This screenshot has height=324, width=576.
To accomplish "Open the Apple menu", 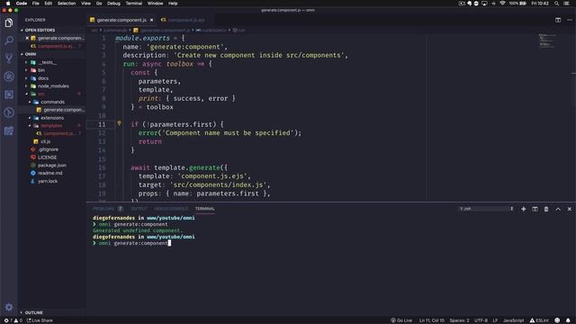I will click(x=8, y=4).
